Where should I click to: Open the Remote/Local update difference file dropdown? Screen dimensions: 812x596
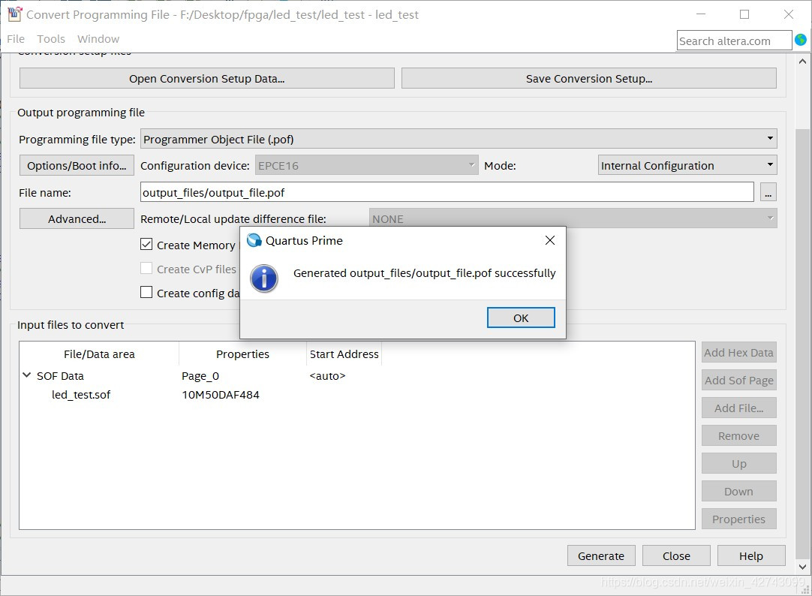pos(573,219)
